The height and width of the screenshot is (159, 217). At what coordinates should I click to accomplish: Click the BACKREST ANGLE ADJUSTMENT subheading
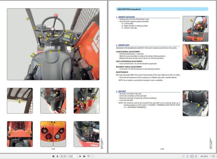click(129, 66)
